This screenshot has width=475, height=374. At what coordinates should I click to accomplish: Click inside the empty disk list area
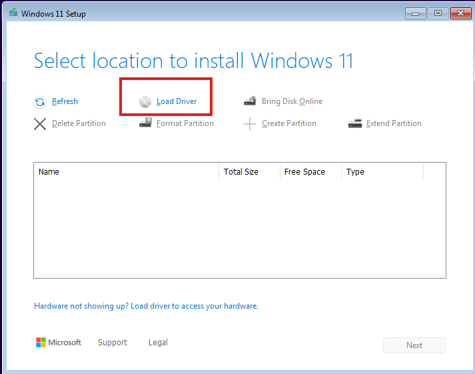coord(239,227)
